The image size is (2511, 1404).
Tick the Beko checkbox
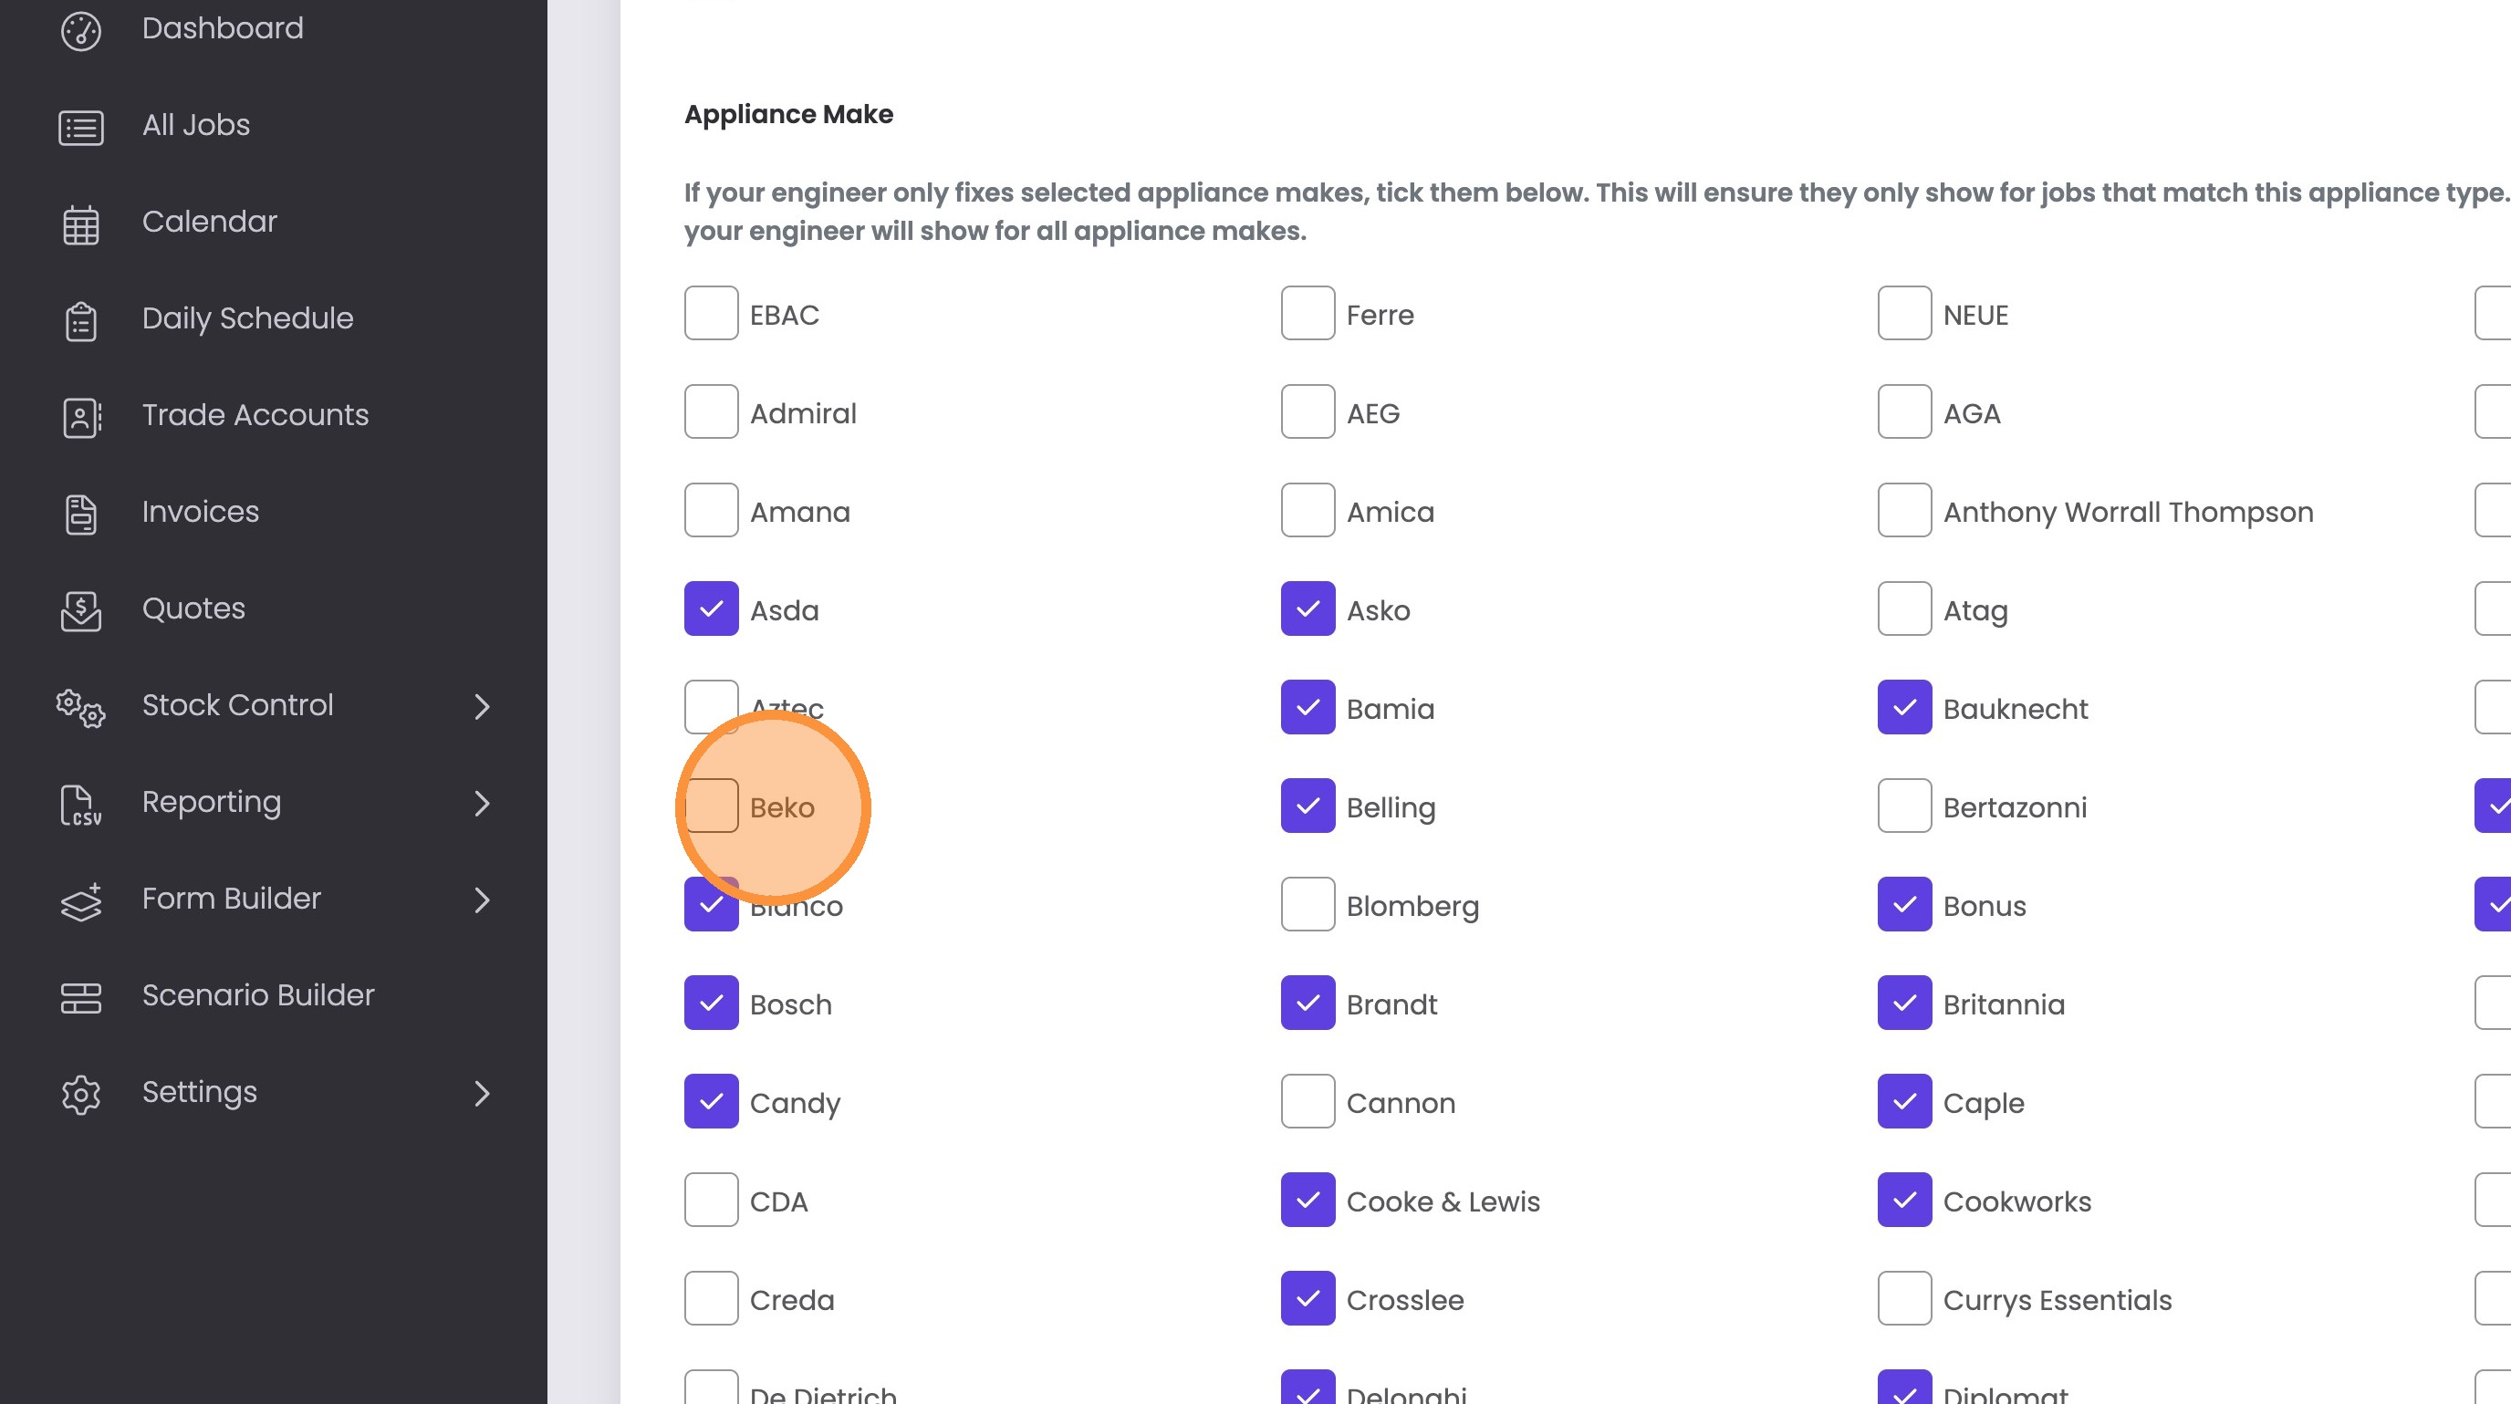point(712,806)
